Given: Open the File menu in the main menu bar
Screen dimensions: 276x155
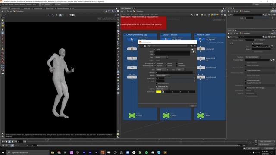Looking at the screenshot, I should [x=3, y=4].
